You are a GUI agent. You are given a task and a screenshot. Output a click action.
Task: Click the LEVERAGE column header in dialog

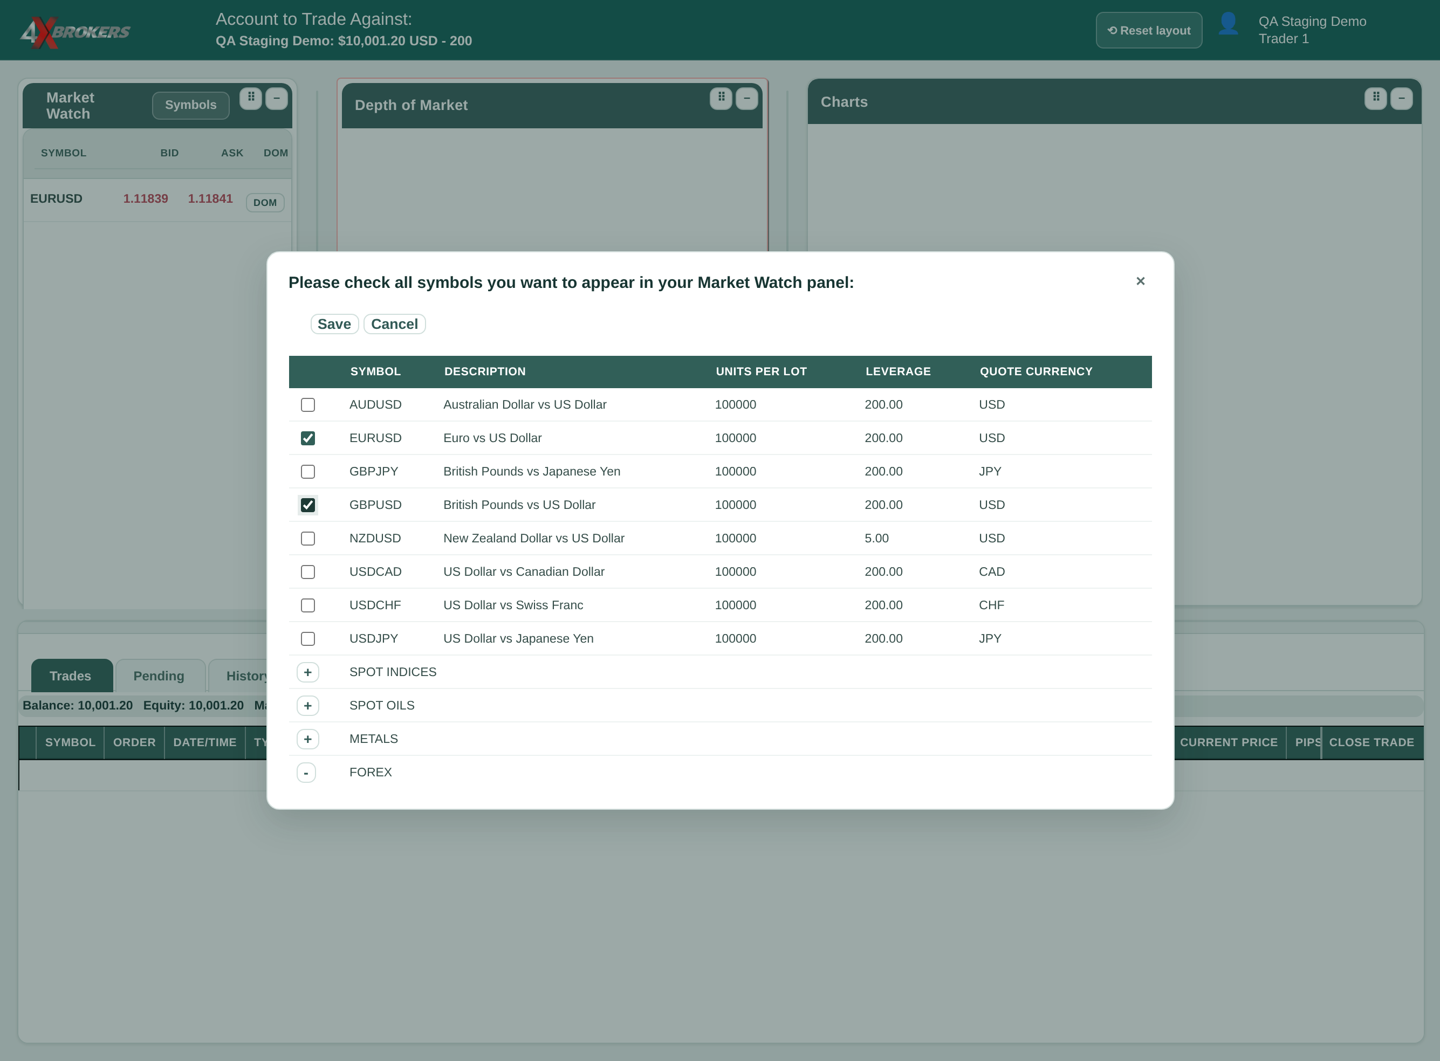click(899, 371)
